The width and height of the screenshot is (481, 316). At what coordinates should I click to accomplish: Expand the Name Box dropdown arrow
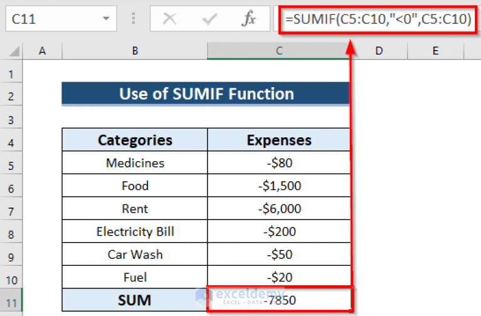pos(106,18)
